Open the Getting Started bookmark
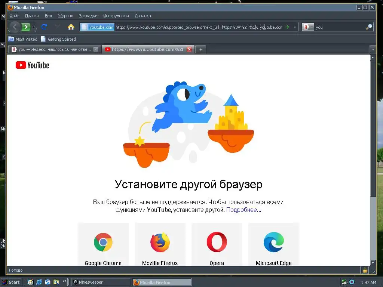This screenshot has height=287, width=383. click(x=58, y=39)
